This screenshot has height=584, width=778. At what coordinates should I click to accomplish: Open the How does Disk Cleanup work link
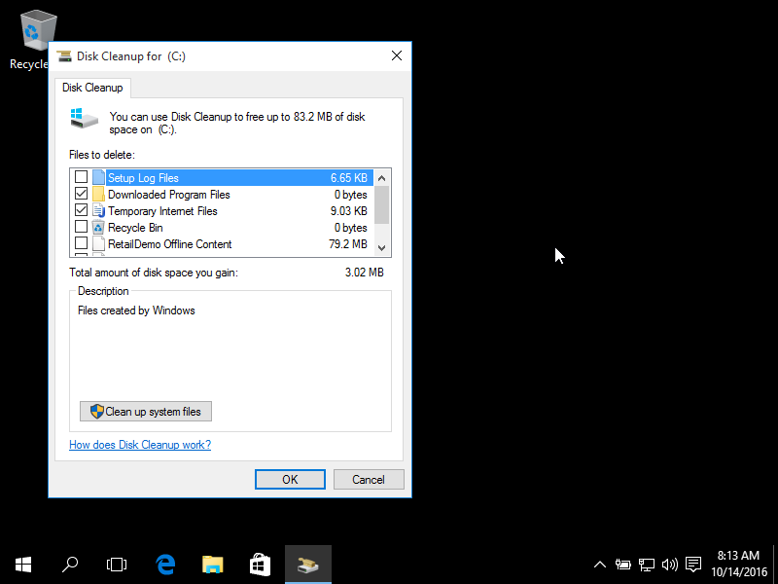coord(139,444)
